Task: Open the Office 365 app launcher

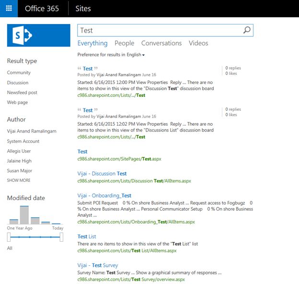Action: pyautogui.click(x=9, y=8)
